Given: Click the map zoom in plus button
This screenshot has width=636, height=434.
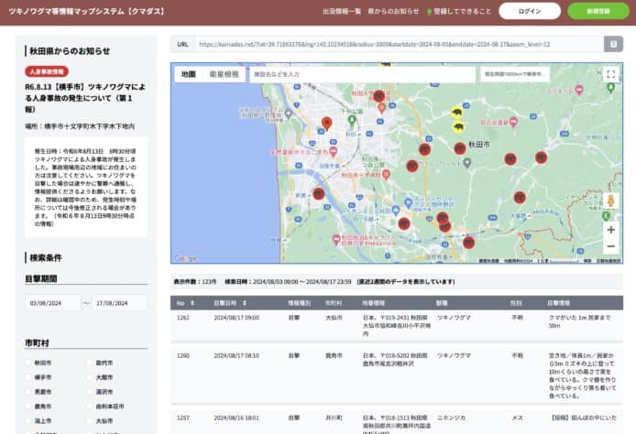Looking at the screenshot, I should coord(610,230).
